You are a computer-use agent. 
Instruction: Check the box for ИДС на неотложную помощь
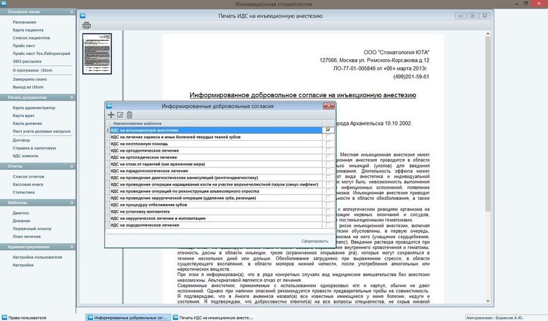328,144
